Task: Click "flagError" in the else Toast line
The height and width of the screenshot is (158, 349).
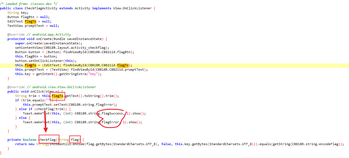Action: 110,122
